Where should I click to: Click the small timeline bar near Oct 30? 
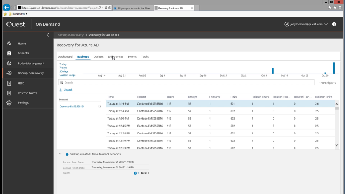[325, 73]
